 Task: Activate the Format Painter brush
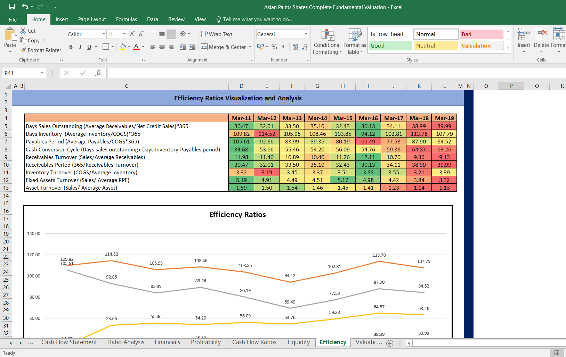pyautogui.click(x=23, y=50)
